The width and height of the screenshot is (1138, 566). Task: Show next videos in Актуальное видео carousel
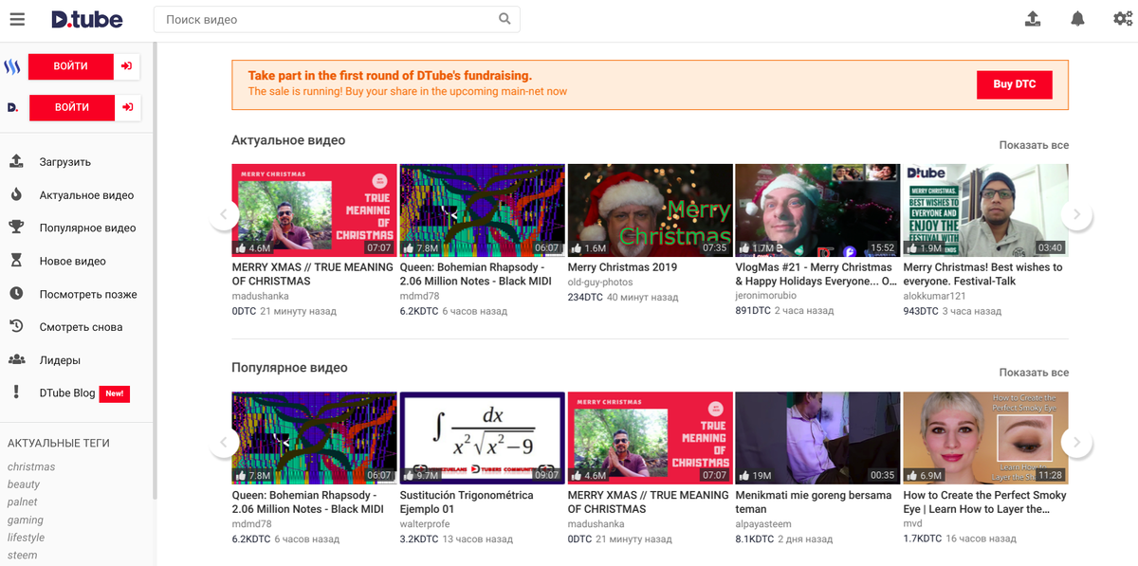[1076, 214]
